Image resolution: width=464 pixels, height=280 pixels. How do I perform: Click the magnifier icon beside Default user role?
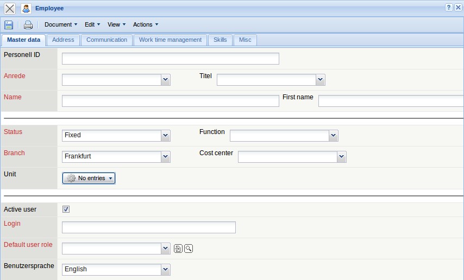click(x=189, y=249)
